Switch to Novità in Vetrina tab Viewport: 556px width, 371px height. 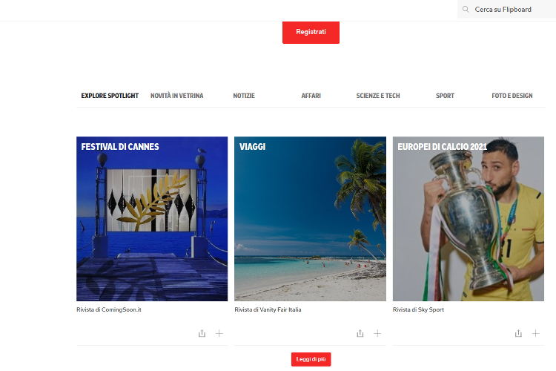(177, 96)
